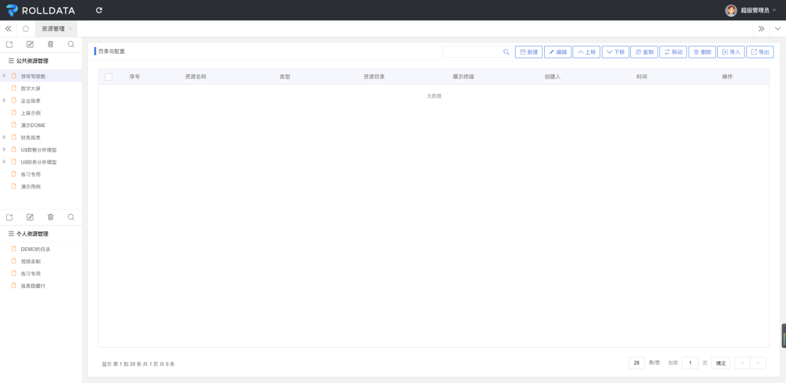Expand the 领导驾驶舱 tree node
Image resolution: width=786 pixels, height=383 pixels.
(5, 76)
